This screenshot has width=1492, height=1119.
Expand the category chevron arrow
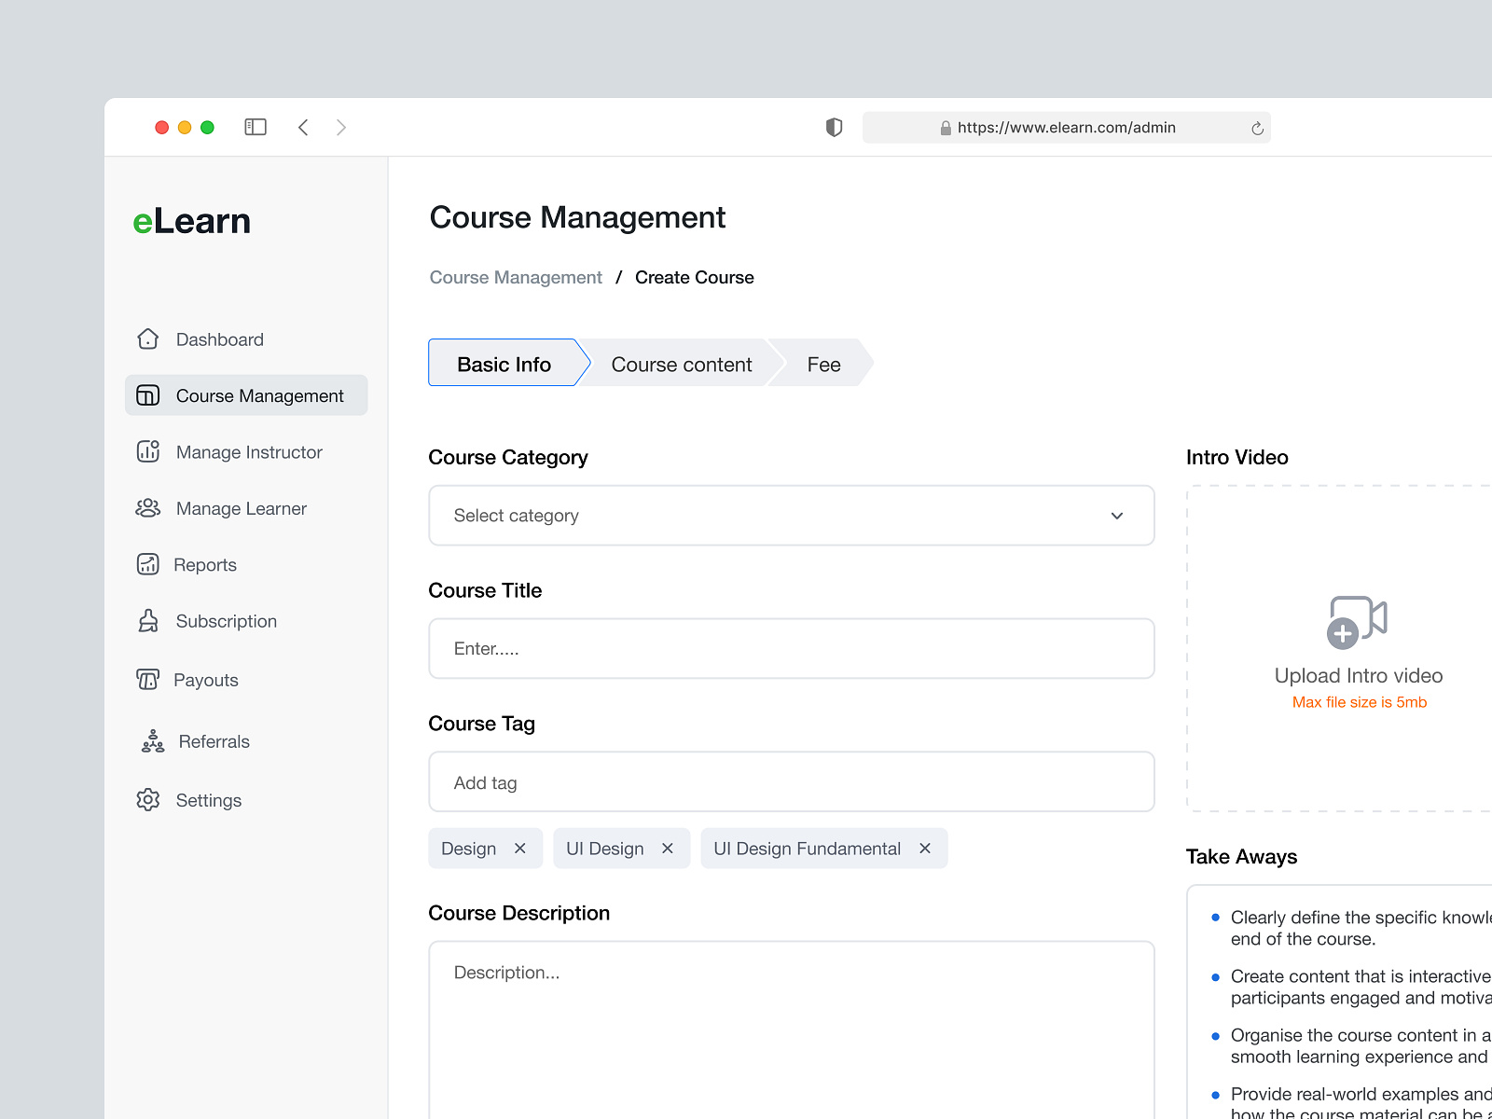(1115, 516)
